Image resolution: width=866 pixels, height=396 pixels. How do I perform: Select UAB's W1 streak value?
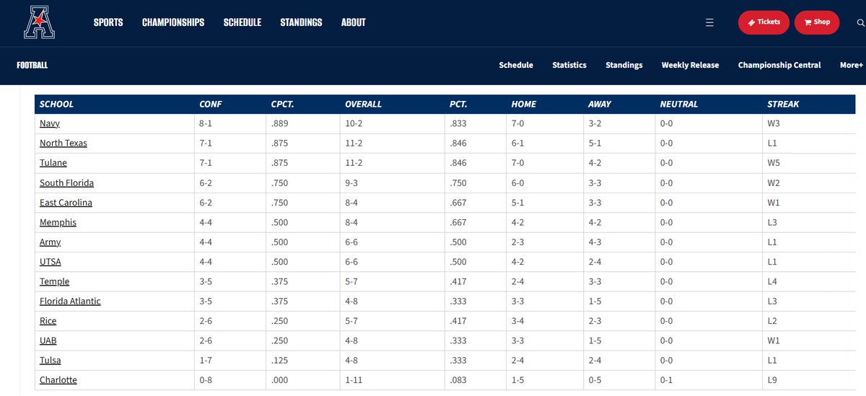(774, 340)
